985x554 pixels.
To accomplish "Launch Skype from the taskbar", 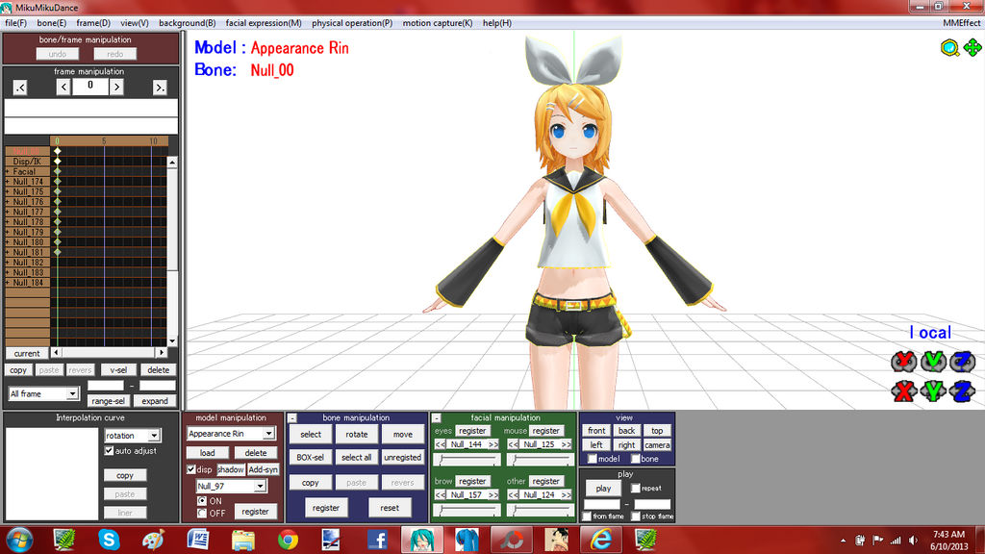I will pyautogui.click(x=109, y=540).
